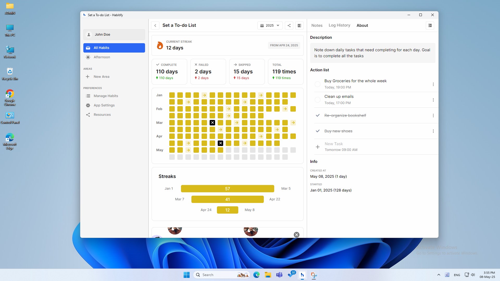Open options menu for Buy Groceries task
Viewport: 500px width, 281px height.
(x=433, y=84)
